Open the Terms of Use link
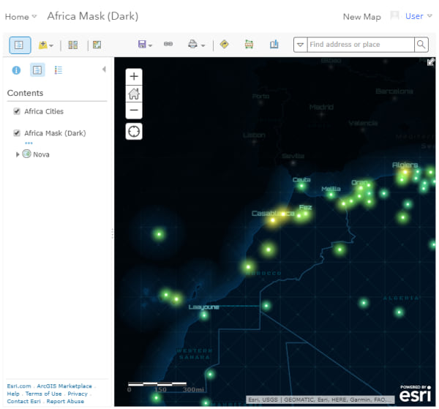439x409 pixels. 43,394
